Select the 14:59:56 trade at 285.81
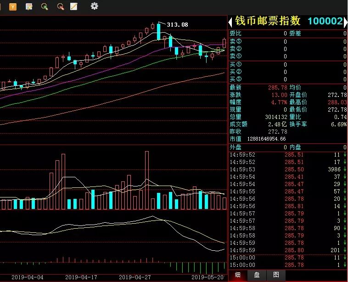 (288, 206)
